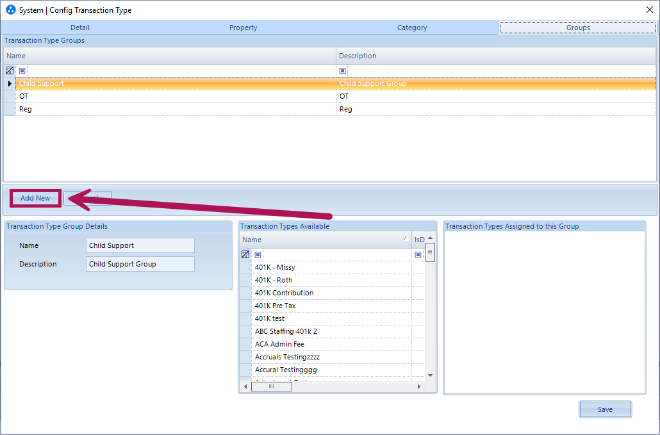Image resolution: width=660 pixels, height=435 pixels.
Task: Click the IsD column header
Action: click(419, 240)
